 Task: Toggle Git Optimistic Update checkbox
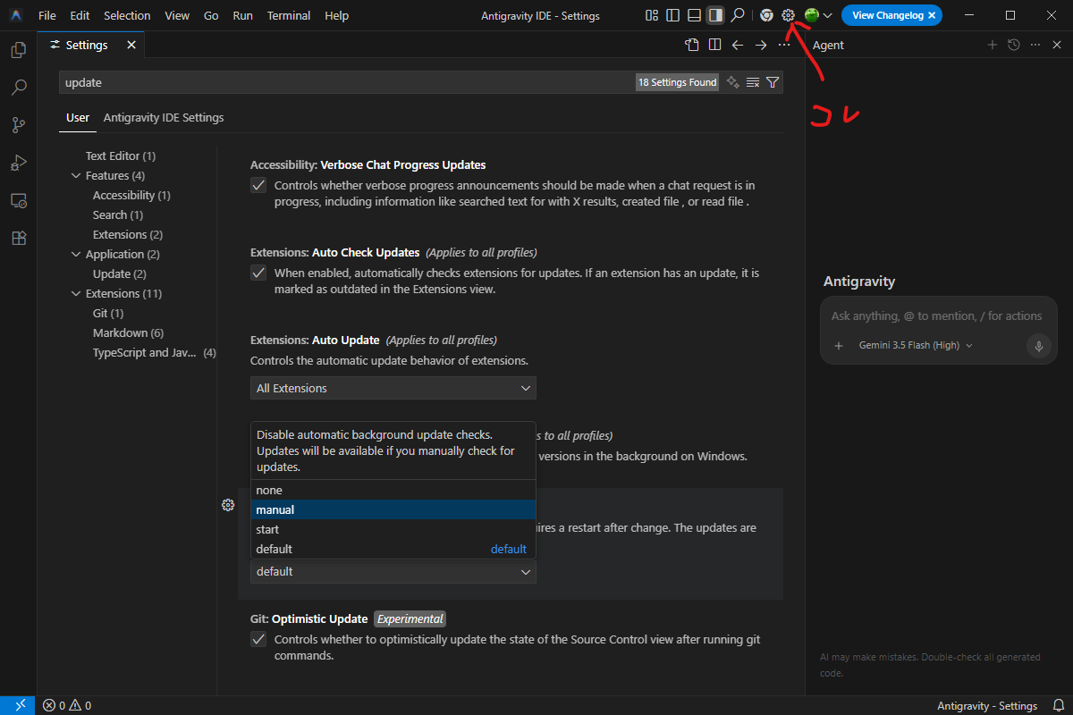tap(258, 639)
